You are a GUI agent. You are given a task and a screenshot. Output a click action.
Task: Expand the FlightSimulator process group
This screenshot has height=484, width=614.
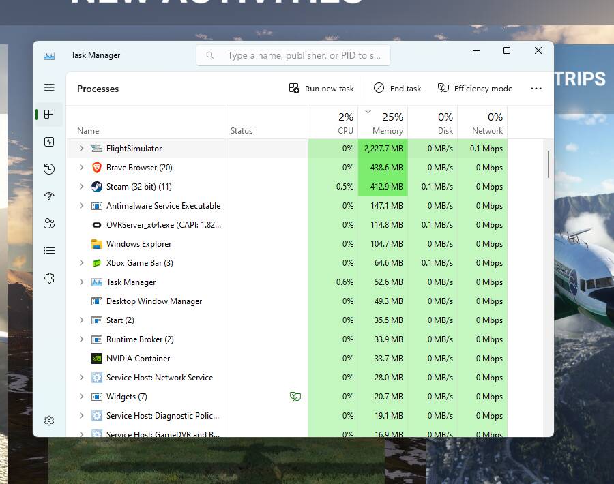point(81,149)
